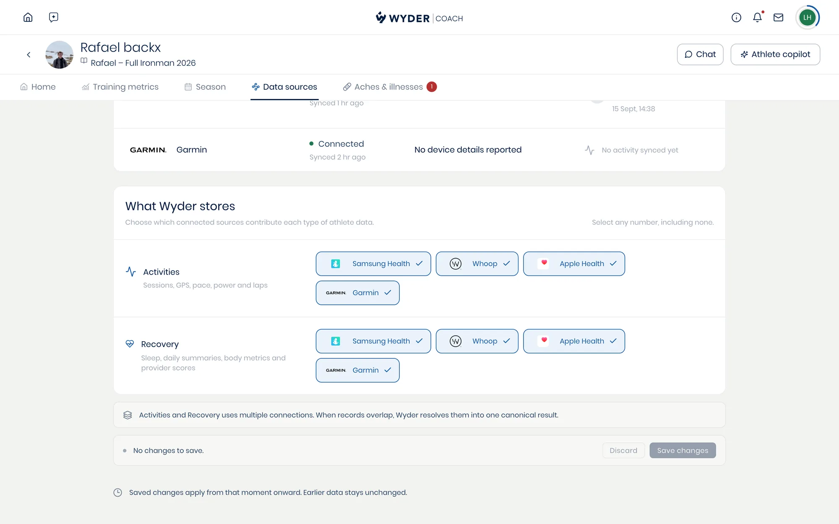Click 'Sessions, GPS, pace, power and laps' text
839x524 pixels.
205,285
